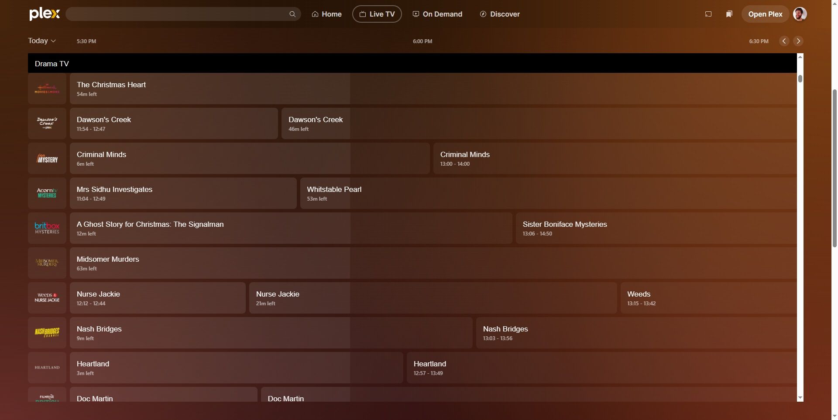The image size is (838, 420).
Task: Click the search magnifier icon
Action: (292, 14)
